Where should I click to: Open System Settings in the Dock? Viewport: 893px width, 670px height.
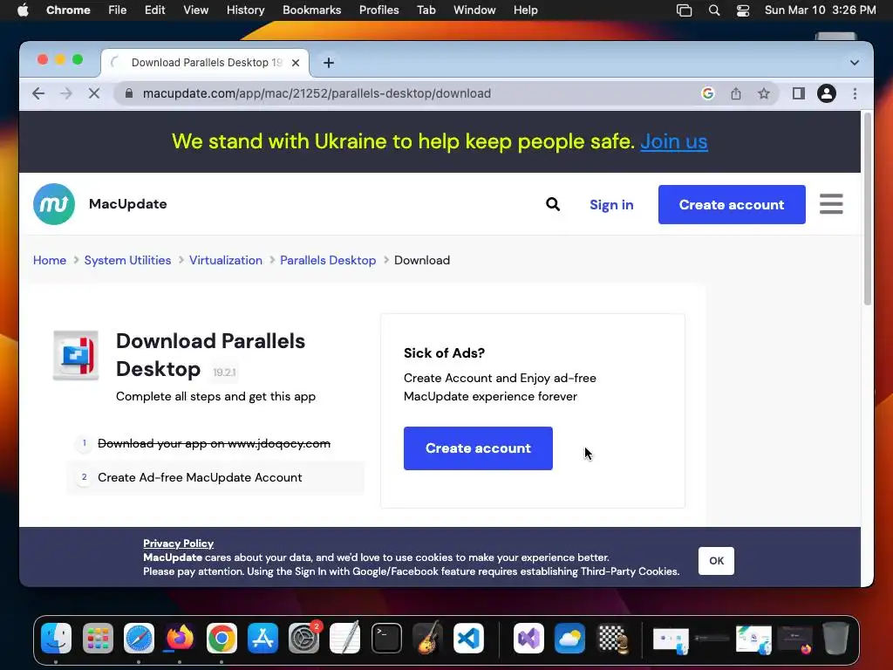[303, 638]
